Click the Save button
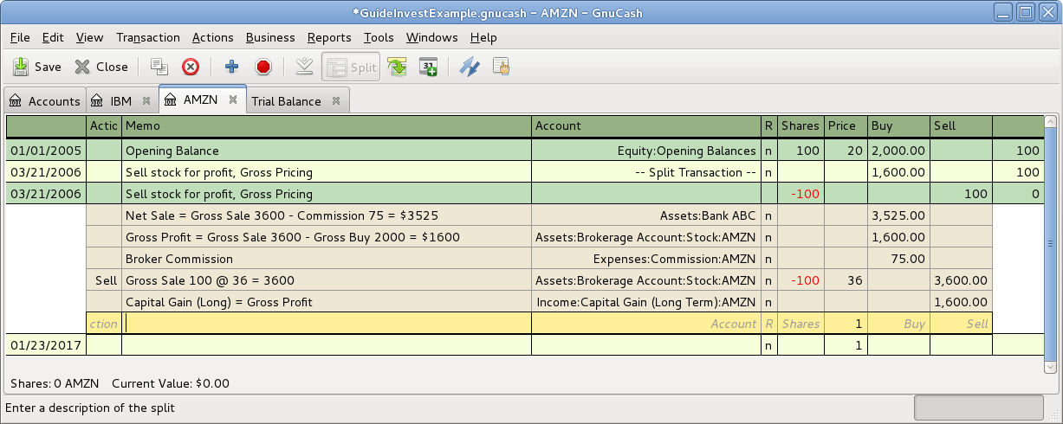The image size is (1063, 424). point(37,67)
